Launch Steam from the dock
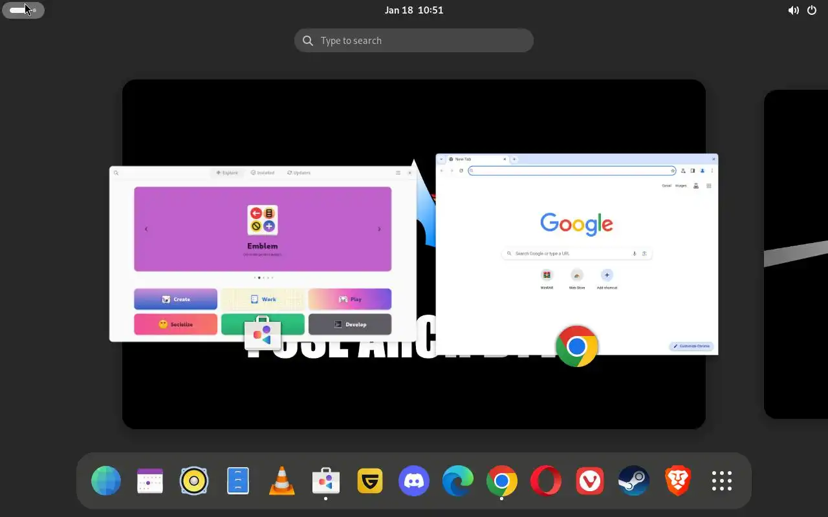 (634, 481)
